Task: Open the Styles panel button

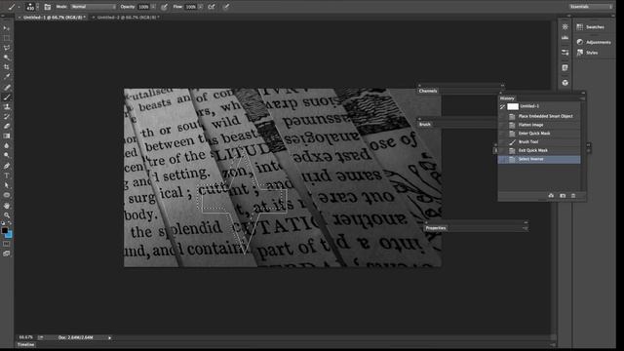Action: [x=587, y=53]
